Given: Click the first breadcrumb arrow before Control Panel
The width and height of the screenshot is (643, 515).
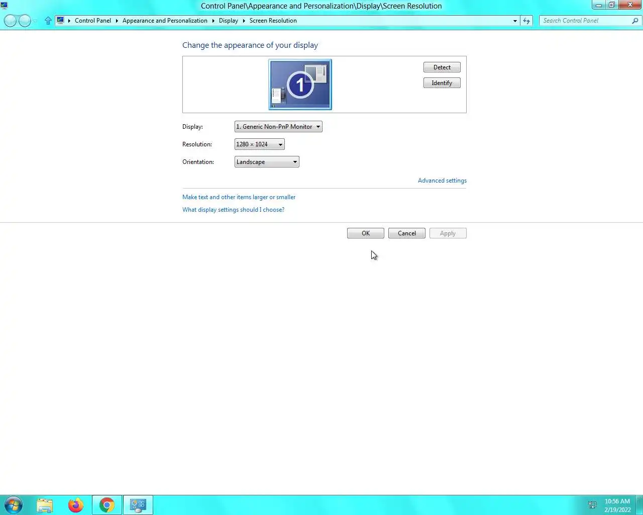Looking at the screenshot, I should click(x=69, y=21).
